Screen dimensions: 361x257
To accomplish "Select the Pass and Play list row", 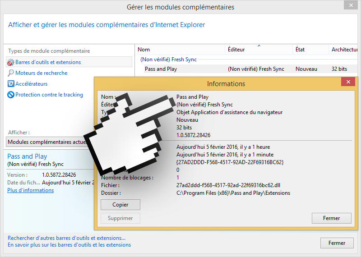I will click(x=250, y=69).
